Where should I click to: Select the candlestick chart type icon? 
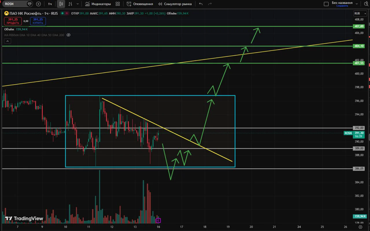(x=61, y=4)
